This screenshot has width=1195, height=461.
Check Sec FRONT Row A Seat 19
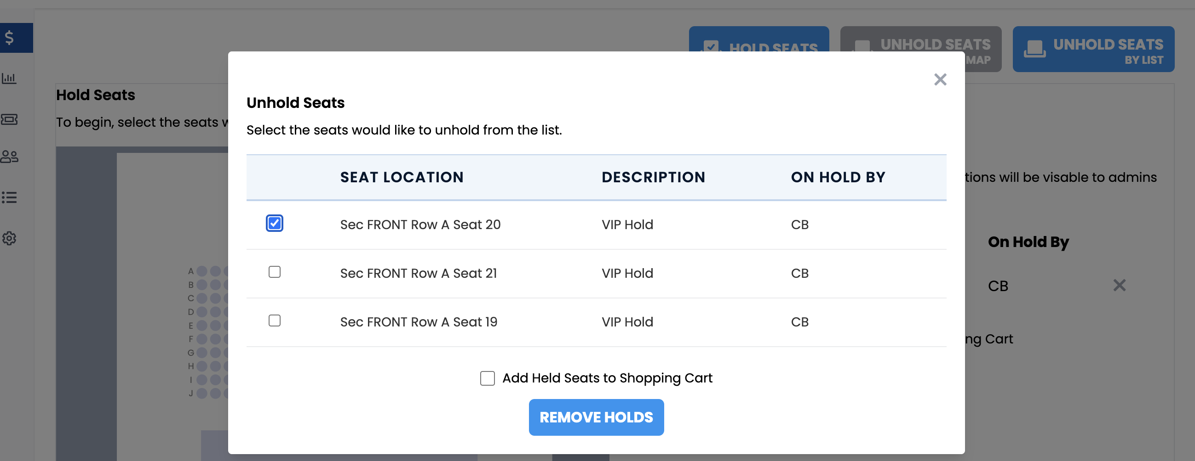click(x=275, y=320)
